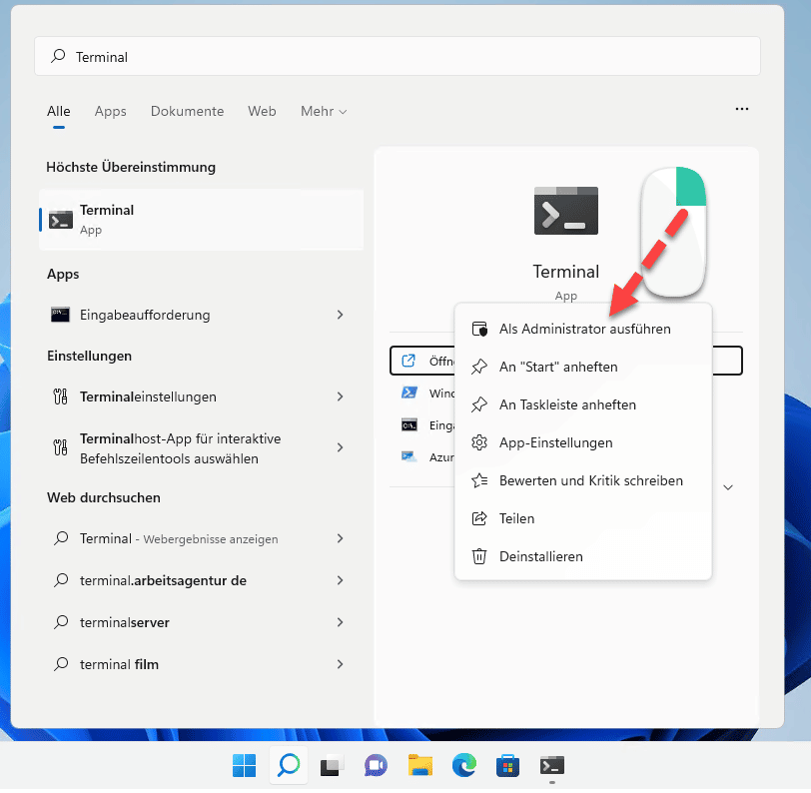Click the Eingabeaufforderung icon in preview actions
This screenshot has width=811, height=793.
[409, 425]
